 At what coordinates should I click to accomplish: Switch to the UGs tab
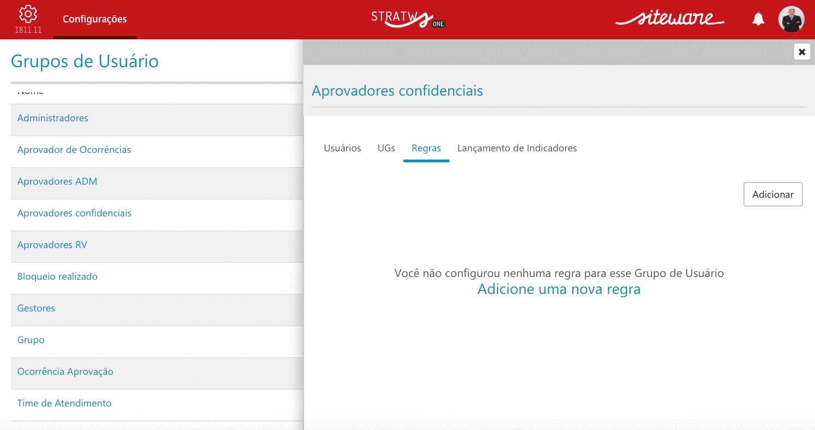point(386,148)
